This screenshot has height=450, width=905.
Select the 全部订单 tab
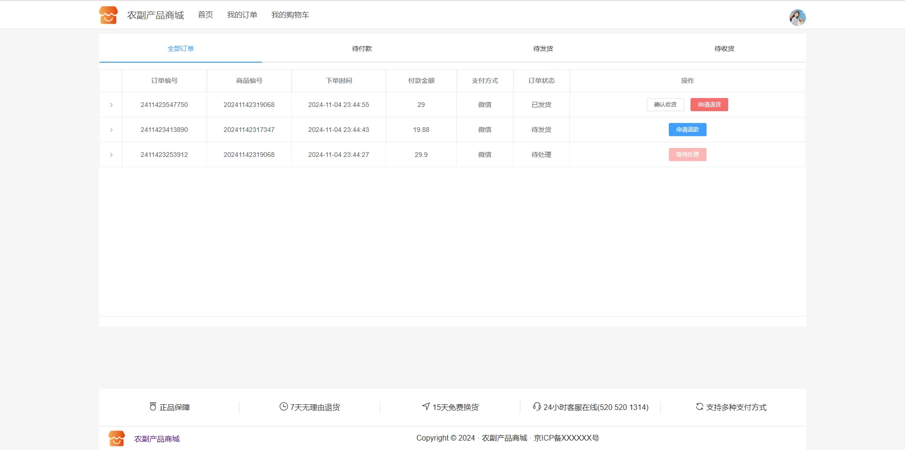click(x=181, y=49)
